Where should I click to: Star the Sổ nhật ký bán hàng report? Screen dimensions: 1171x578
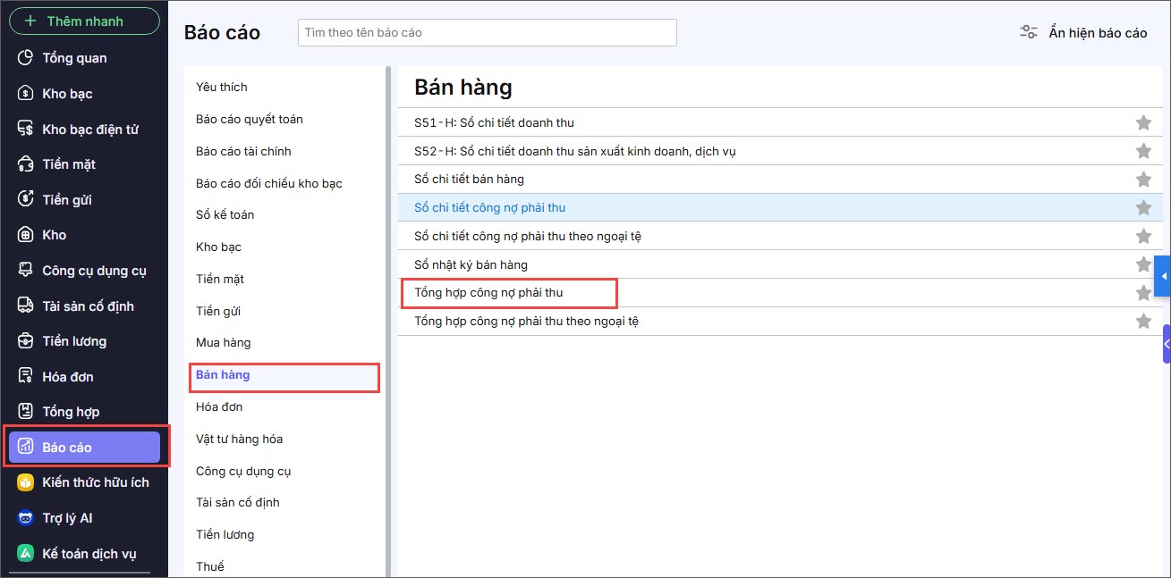click(1143, 264)
